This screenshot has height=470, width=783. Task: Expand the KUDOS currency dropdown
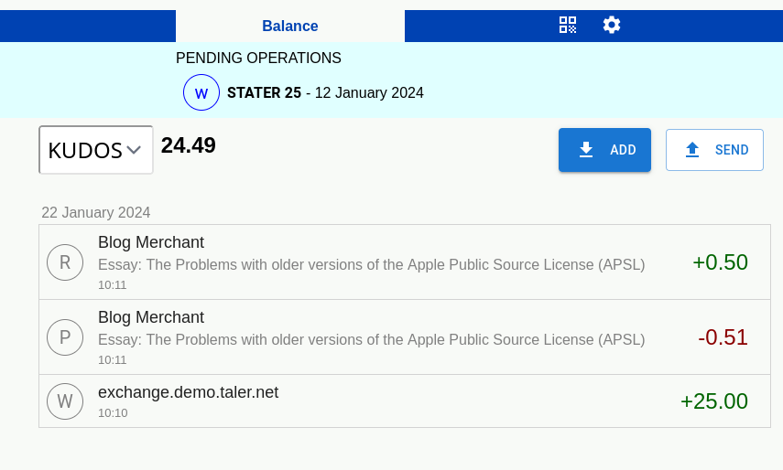(x=95, y=150)
